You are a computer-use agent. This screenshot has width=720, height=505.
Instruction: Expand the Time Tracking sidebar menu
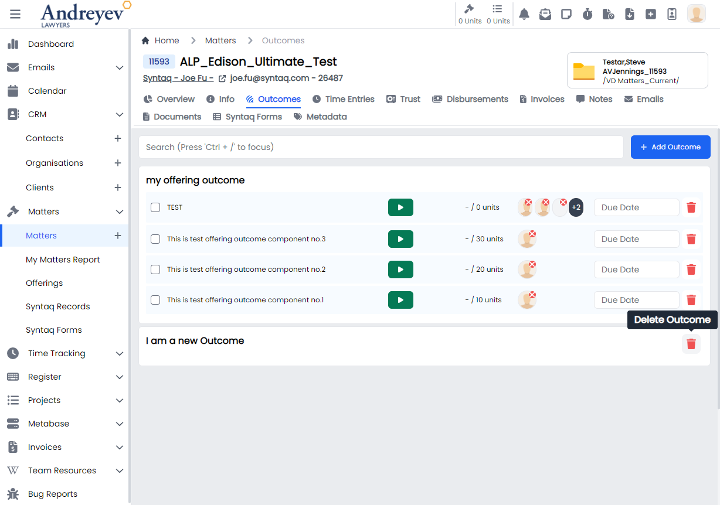pos(120,353)
